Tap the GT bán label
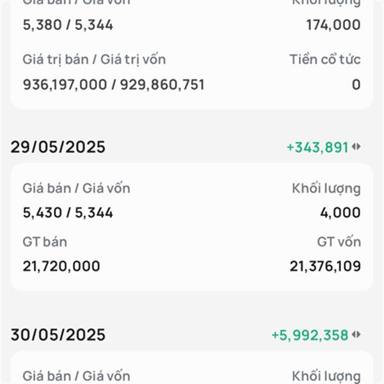The width and height of the screenshot is (384, 384). point(45,242)
